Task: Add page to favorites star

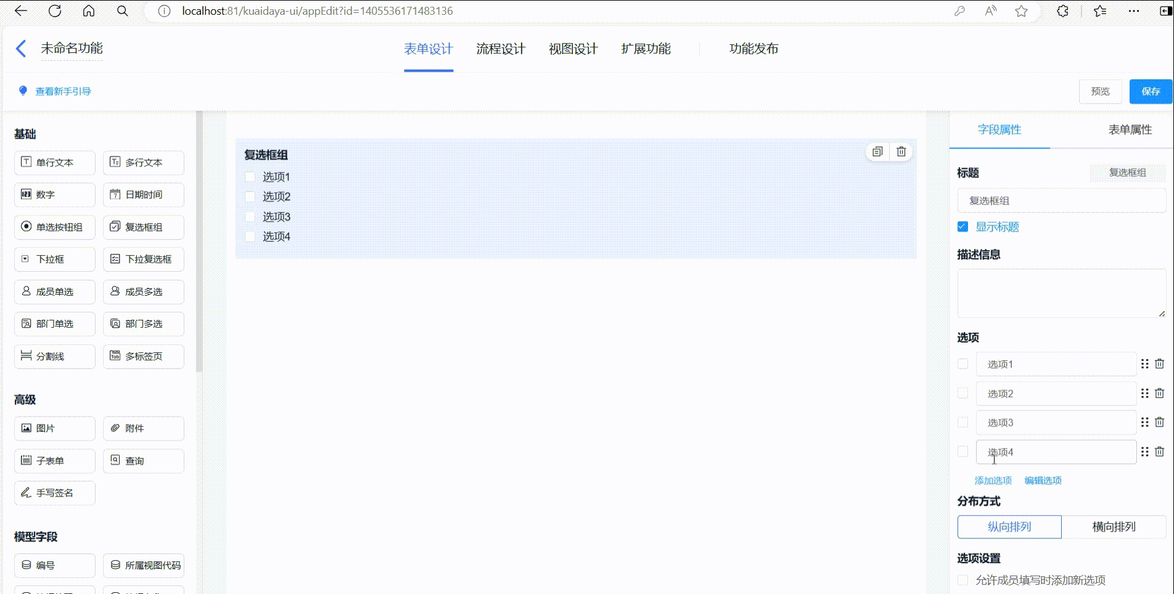Action: click(1022, 11)
